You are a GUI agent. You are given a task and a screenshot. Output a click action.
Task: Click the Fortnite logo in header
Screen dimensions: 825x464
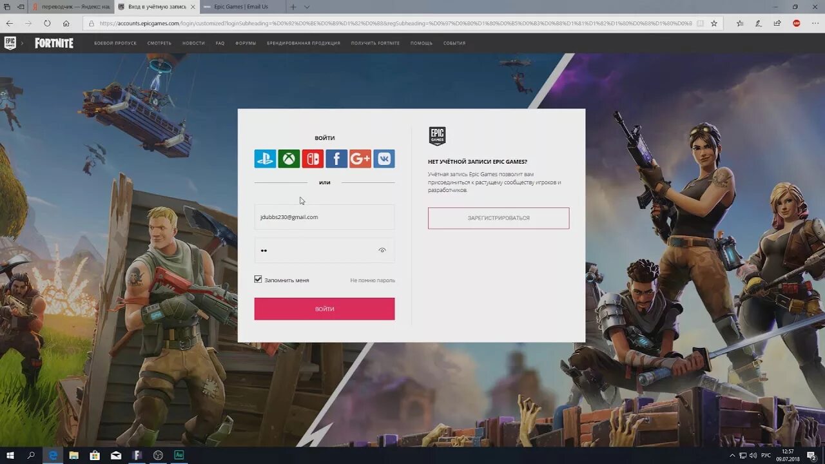pyautogui.click(x=54, y=43)
